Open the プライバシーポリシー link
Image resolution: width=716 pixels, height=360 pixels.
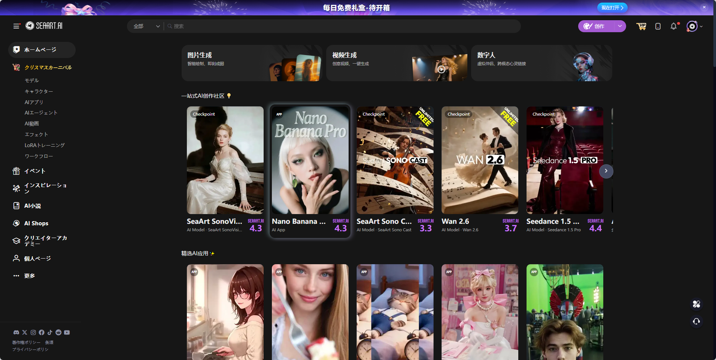tap(30, 350)
